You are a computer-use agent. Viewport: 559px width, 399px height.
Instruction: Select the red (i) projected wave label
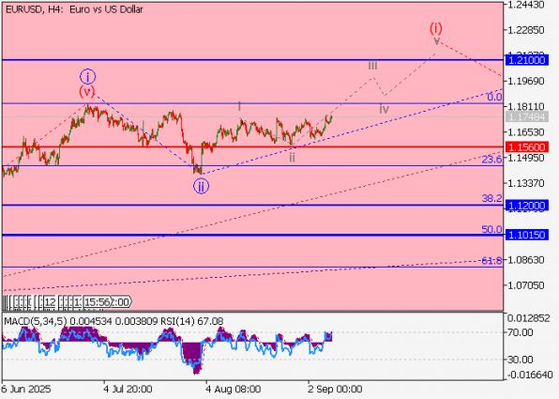coord(436,27)
